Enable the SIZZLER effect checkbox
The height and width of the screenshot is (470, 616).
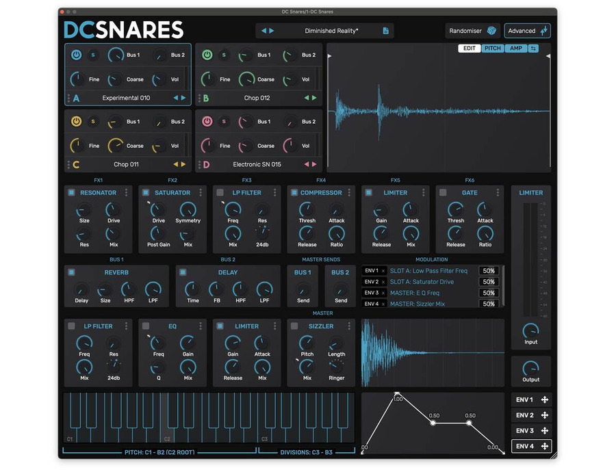click(x=294, y=326)
